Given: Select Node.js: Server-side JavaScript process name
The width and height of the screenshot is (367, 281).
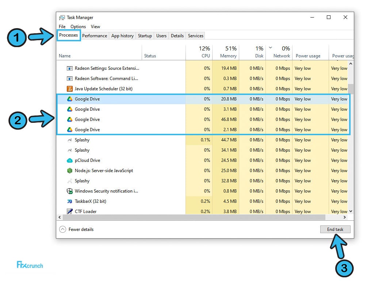Looking at the screenshot, I should click(x=104, y=171).
